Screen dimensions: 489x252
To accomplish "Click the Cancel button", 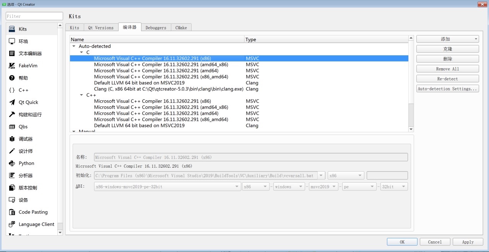I will (x=435, y=242).
